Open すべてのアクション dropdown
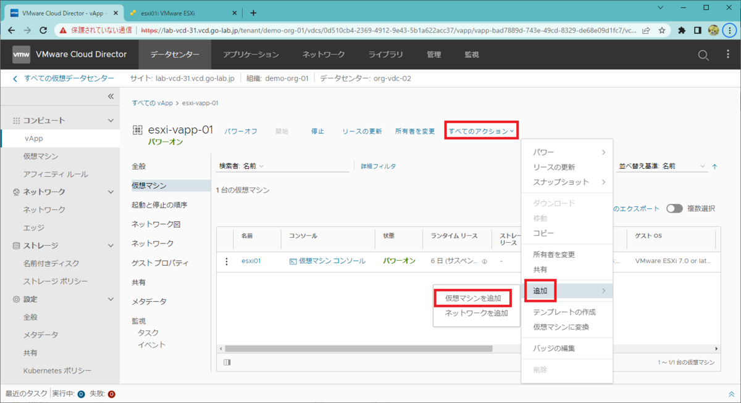 [x=482, y=131]
